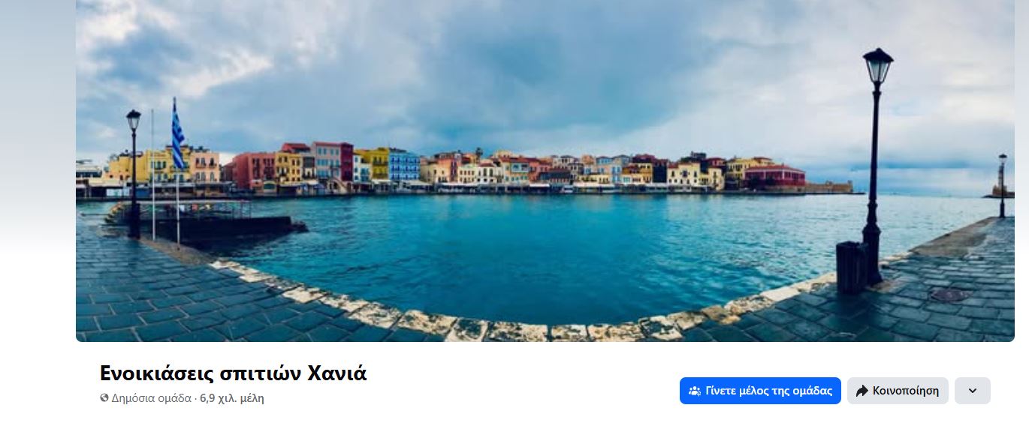The height and width of the screenshot is (423, 1029).
Task: Click the globe icon beside Δημόσια ομάδα
Action: point(104,398)
